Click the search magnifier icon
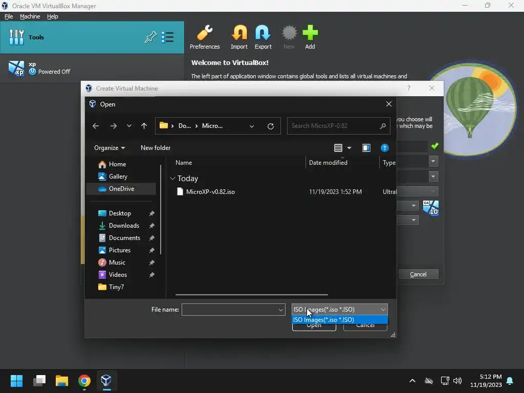 [383, 126]
